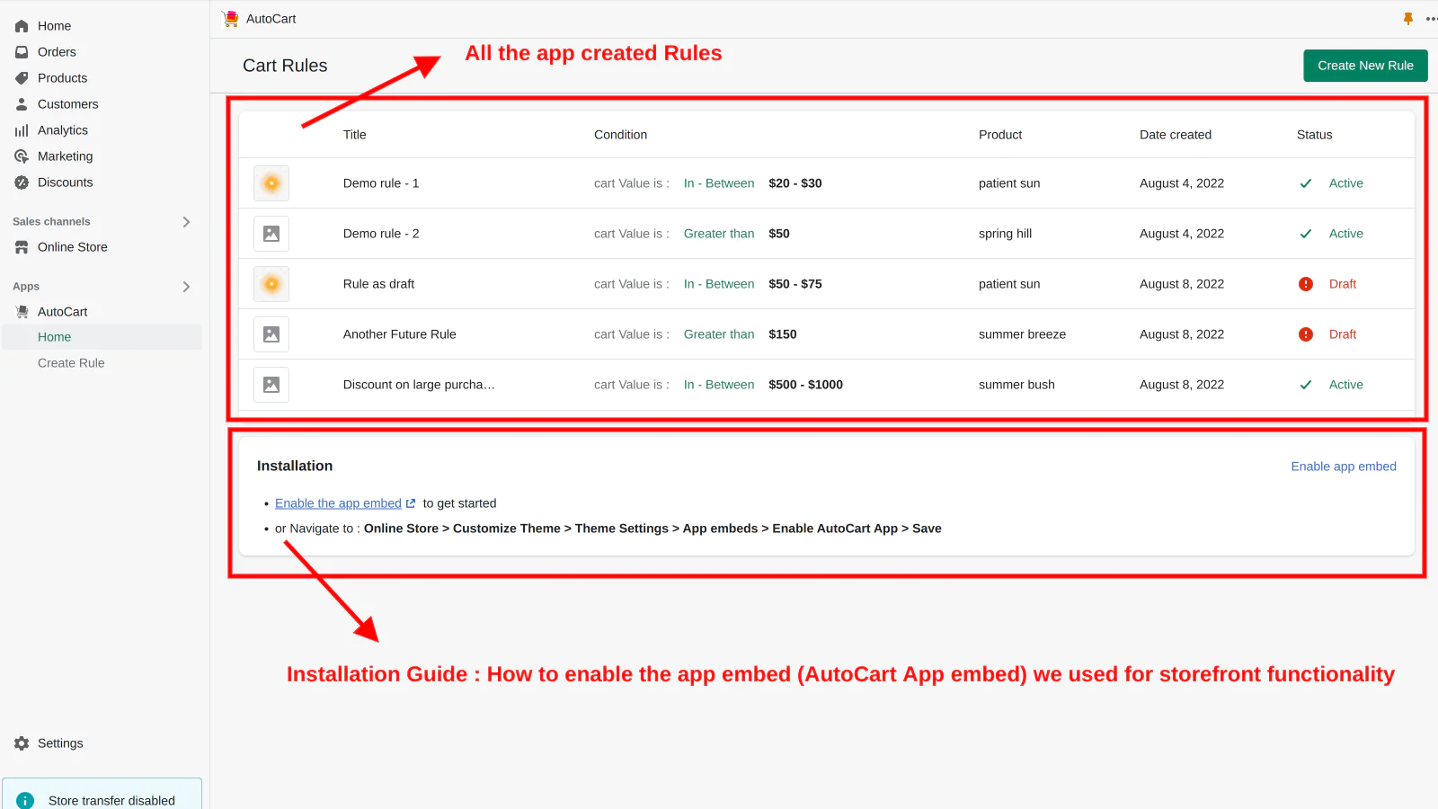Click the Date created column header

tap(1176, 135)
